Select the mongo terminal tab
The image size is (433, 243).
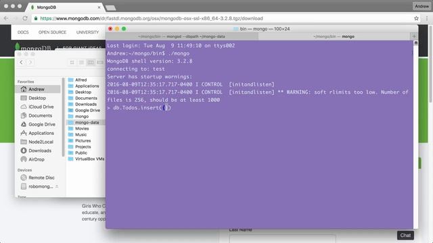334,36
